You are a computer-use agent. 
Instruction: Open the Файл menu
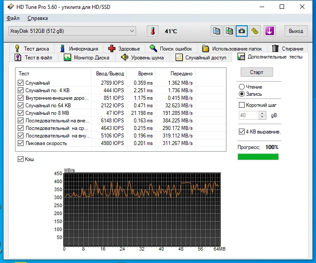(x=13, y=18)
